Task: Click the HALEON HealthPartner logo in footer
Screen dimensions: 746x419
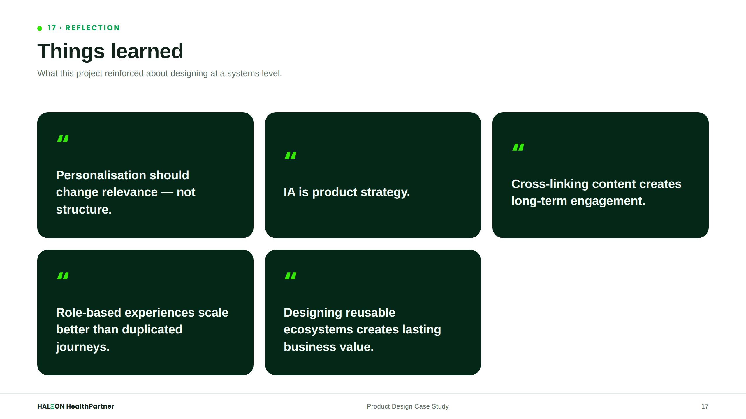Action: [76, 406]
